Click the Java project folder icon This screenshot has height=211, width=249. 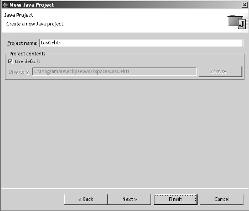(x=237, y=22)
